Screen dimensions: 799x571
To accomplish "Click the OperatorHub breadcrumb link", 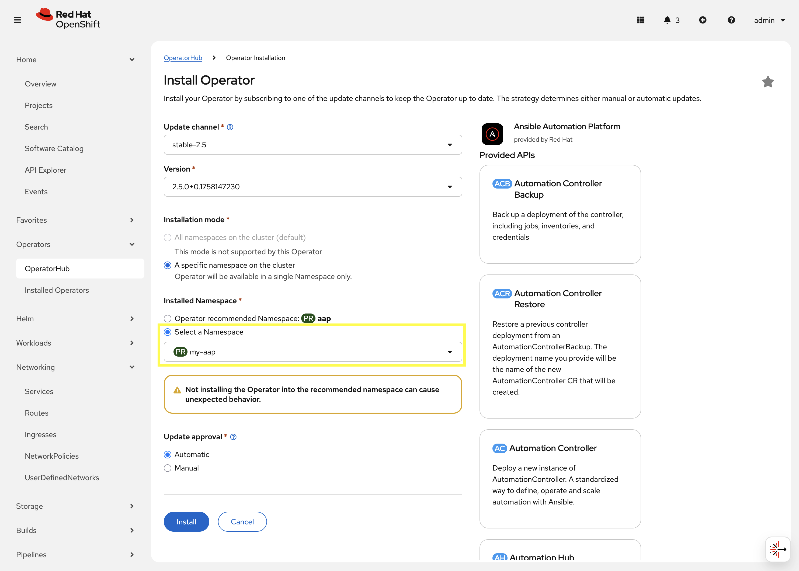I will [x=183, y=58].
